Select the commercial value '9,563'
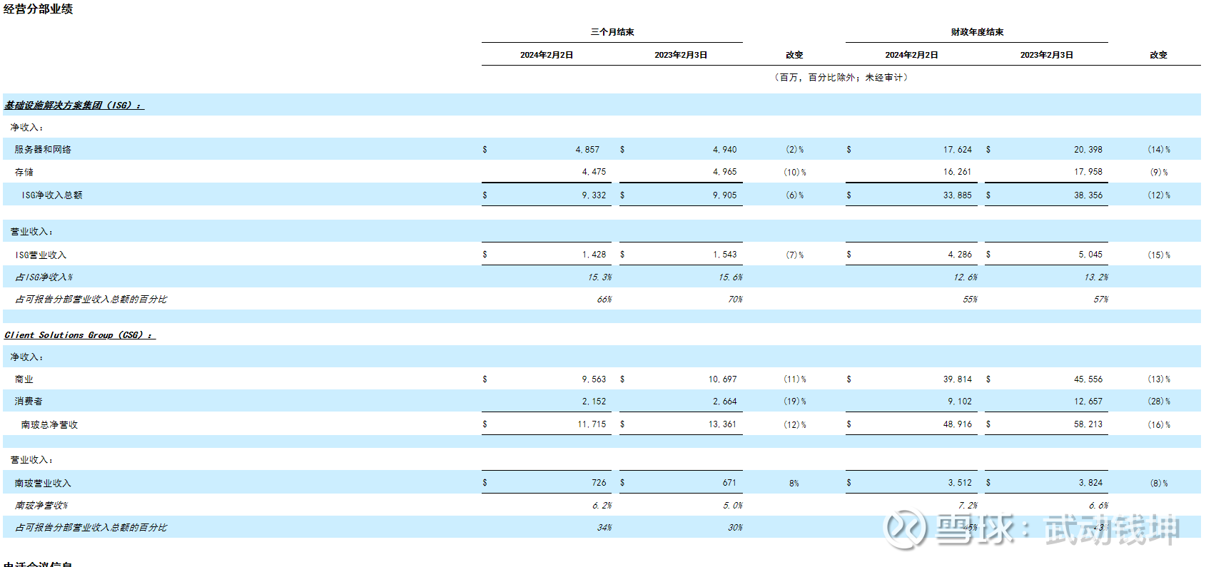This screenshot has height=567, width=1216. [594, 379]
